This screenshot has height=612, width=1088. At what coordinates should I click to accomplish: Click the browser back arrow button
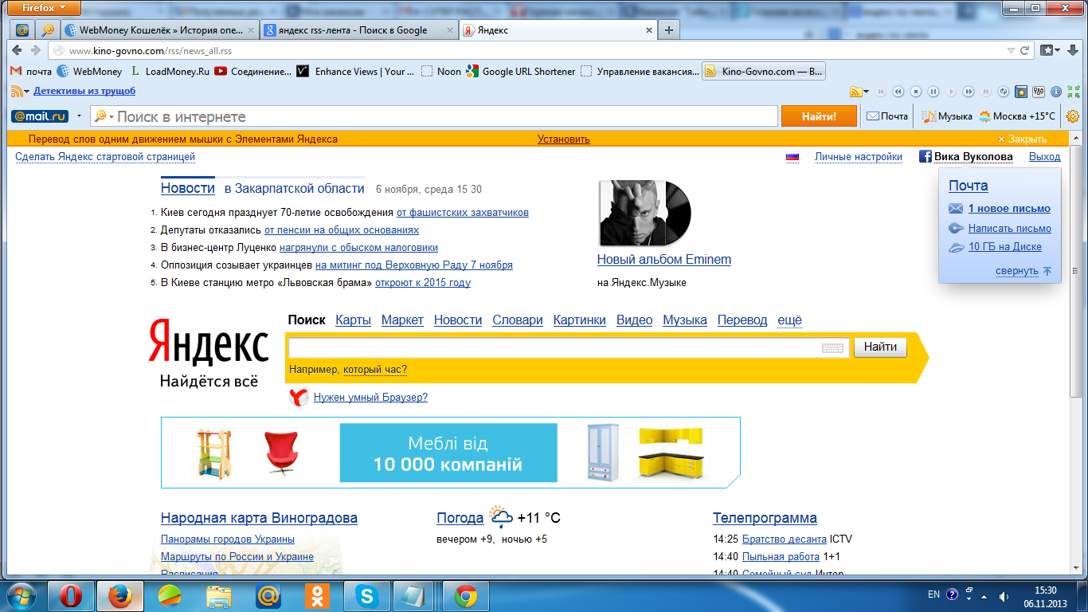[18, 50]
